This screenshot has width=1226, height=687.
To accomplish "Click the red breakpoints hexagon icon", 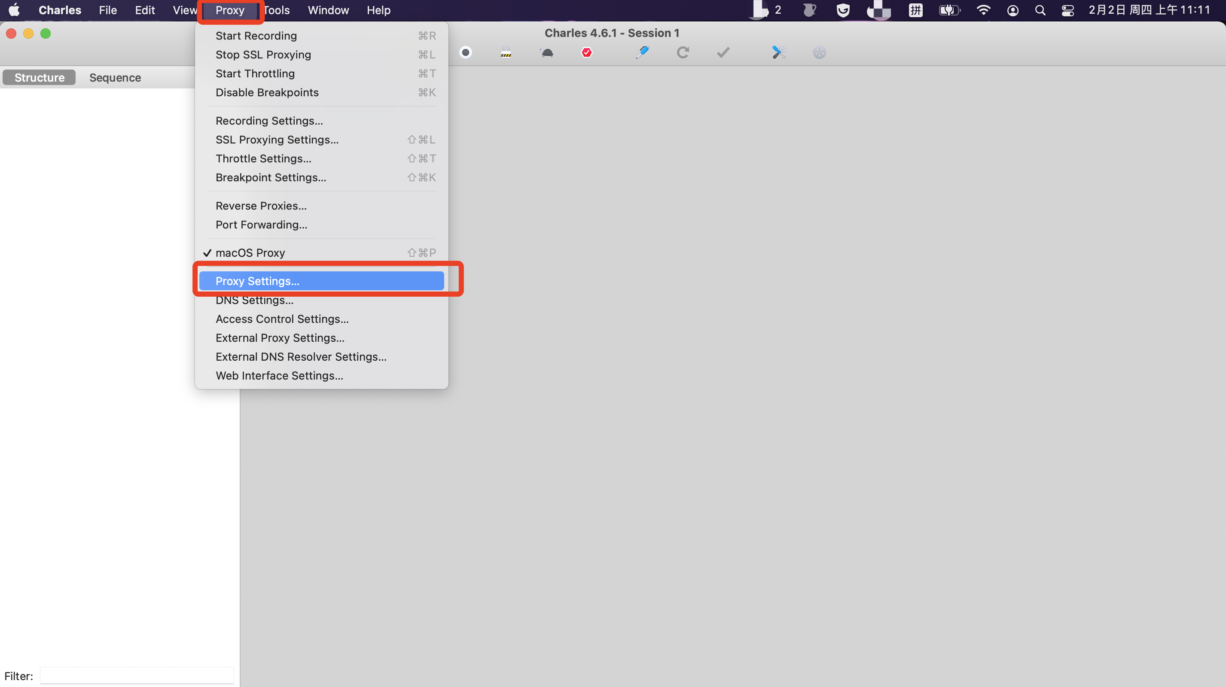I will point(586,52).
